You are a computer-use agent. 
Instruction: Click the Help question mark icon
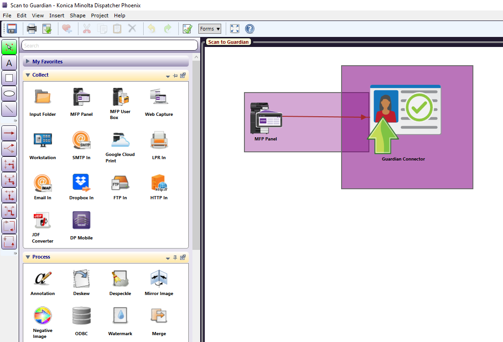tap(249, 29)
